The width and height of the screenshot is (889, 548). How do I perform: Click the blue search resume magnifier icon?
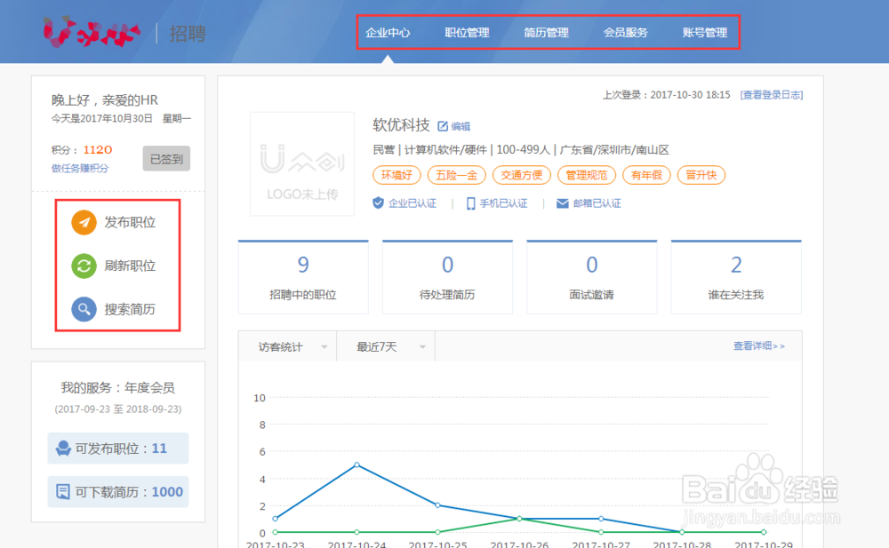coord(84,309)
